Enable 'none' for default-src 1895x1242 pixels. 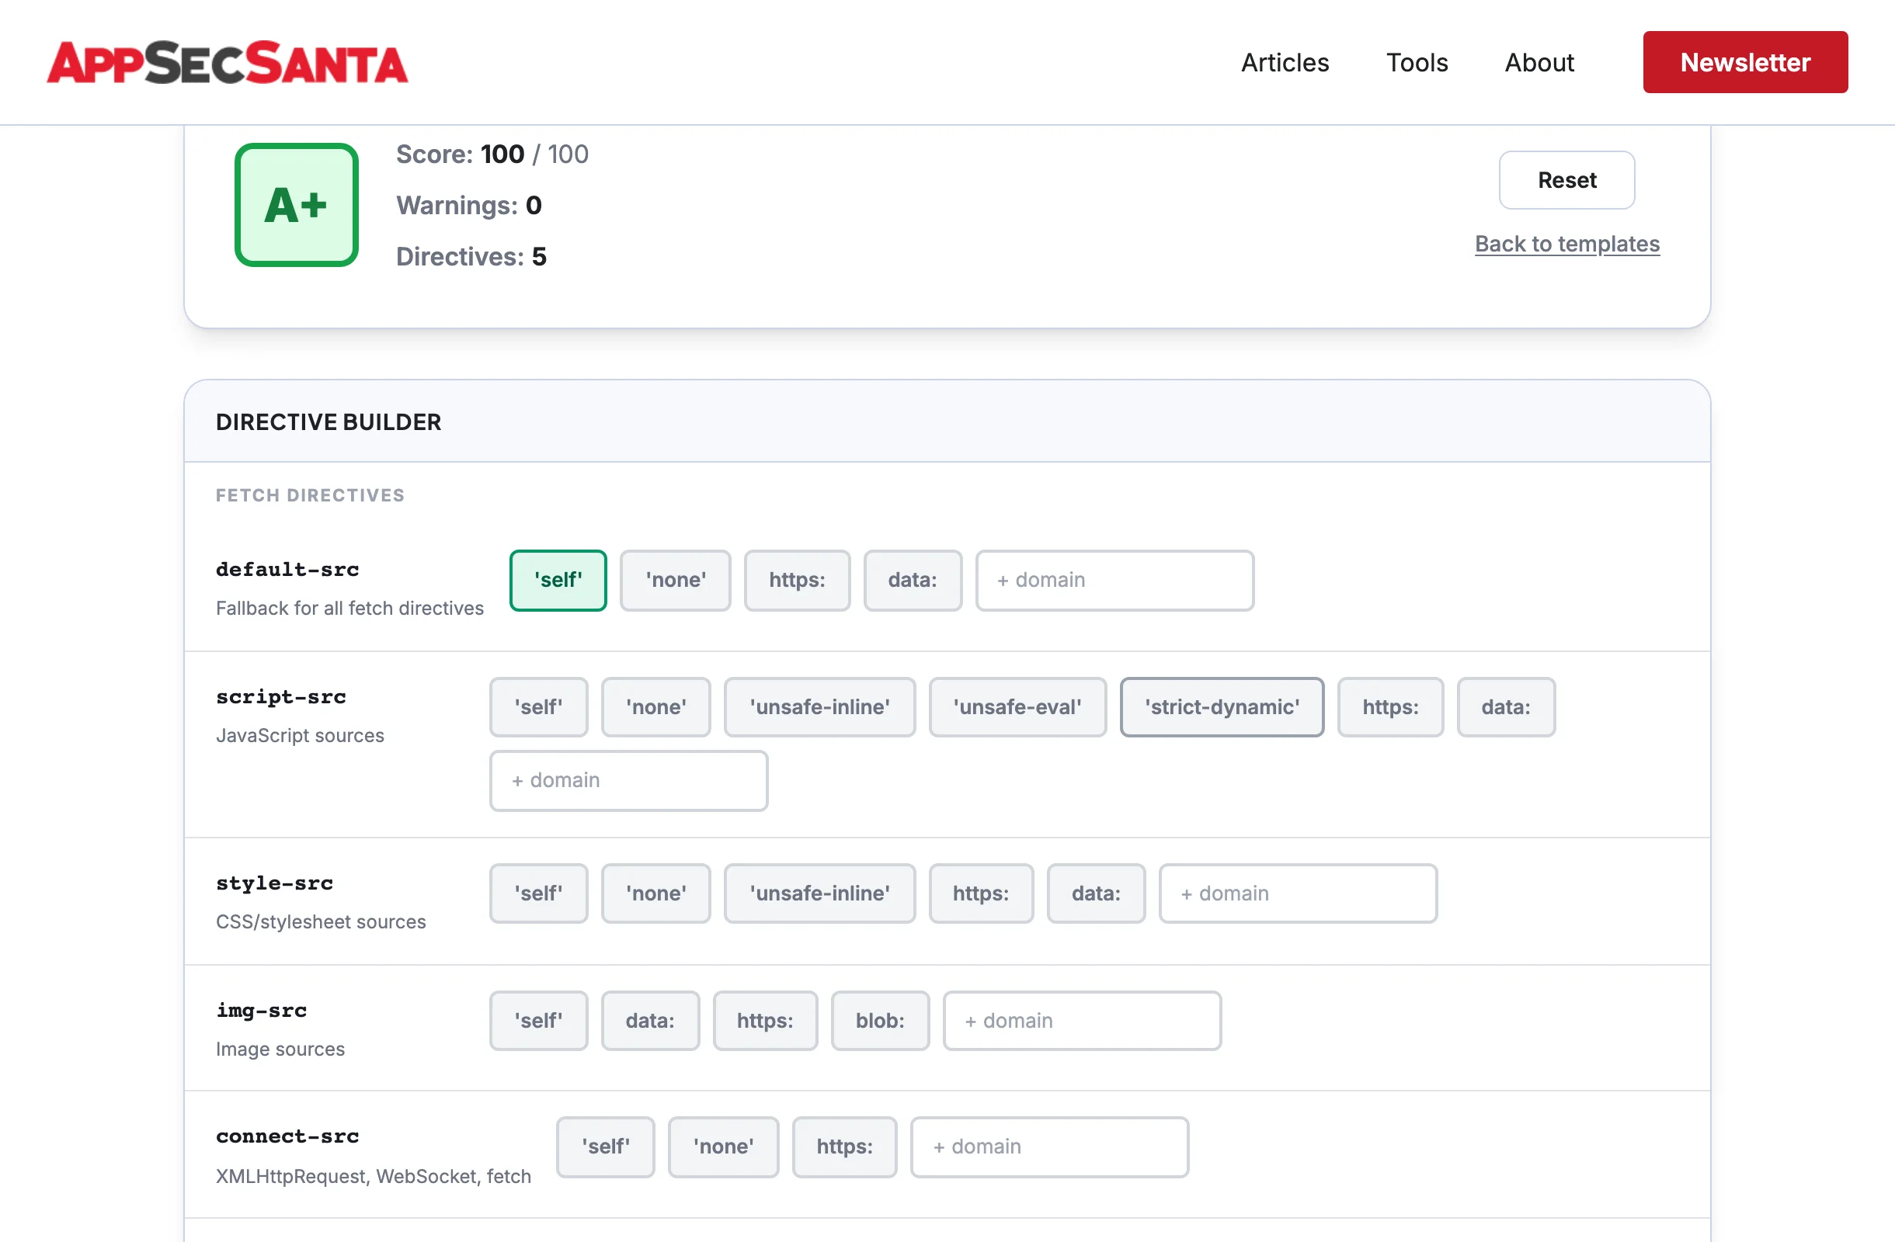point(675,580)
